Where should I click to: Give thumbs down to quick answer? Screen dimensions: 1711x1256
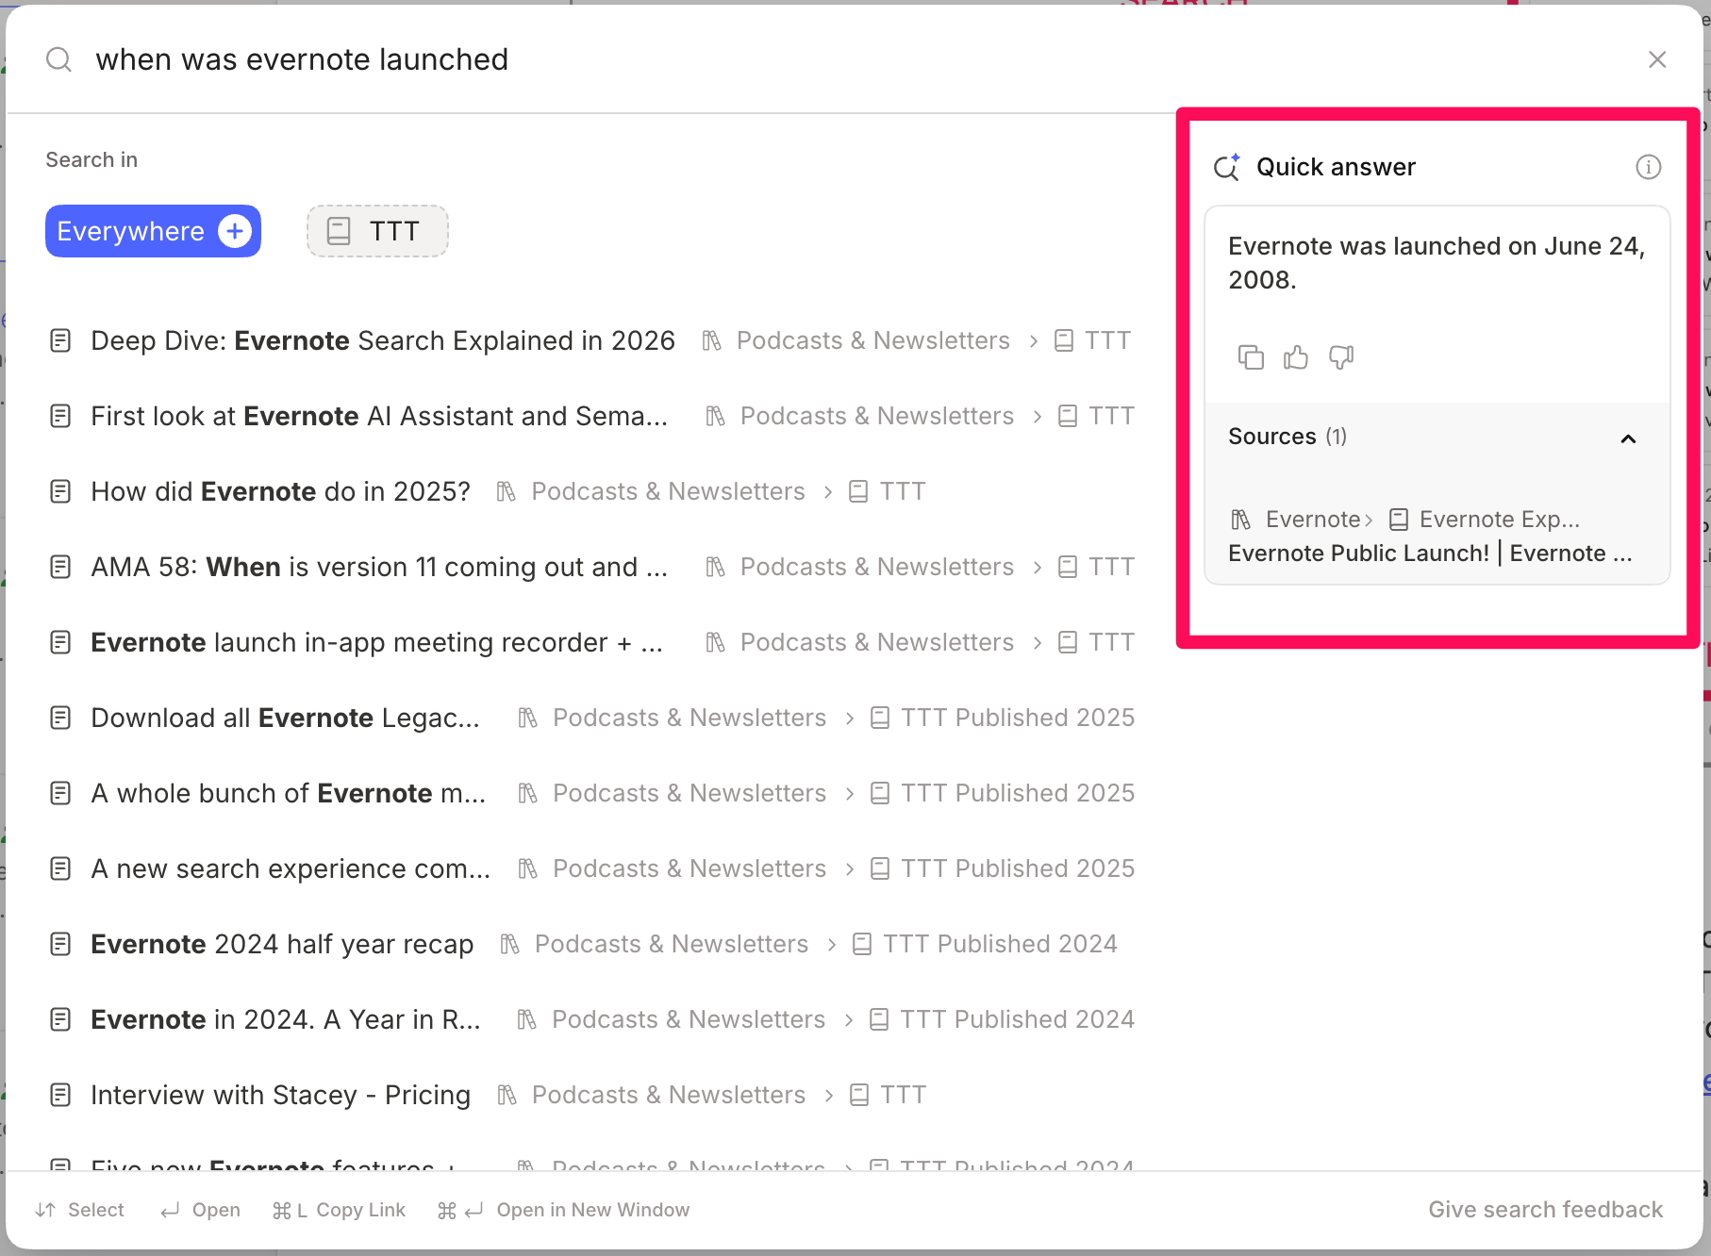tap(1341, 357)
